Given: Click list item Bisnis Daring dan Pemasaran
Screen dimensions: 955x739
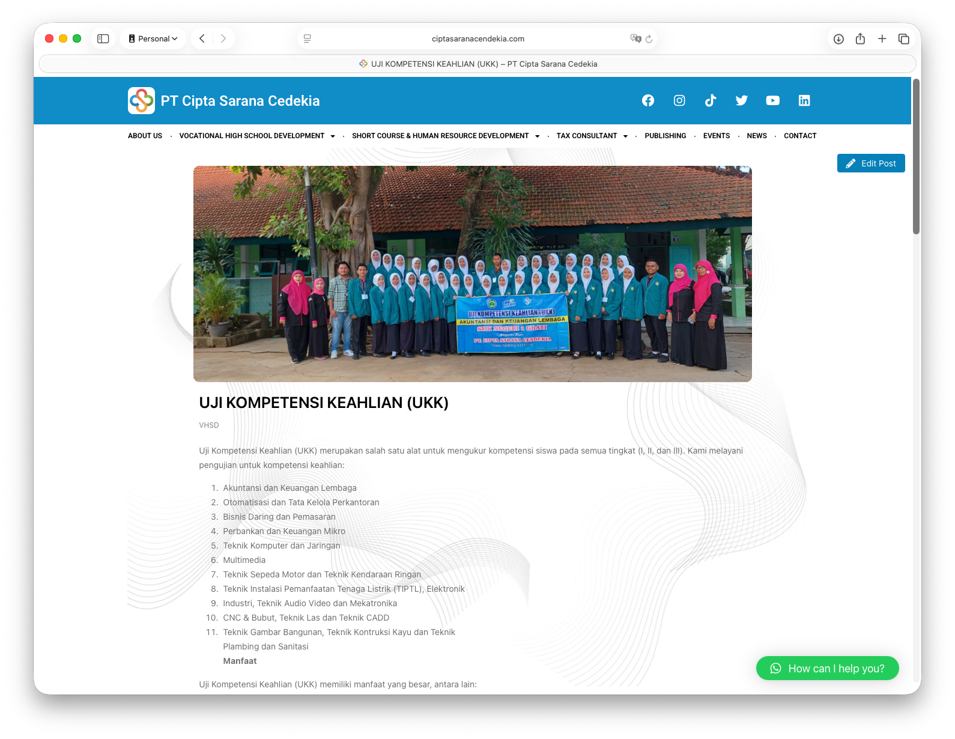Looking at the screenshot, I should pyautogui.click(x=279, y=517).
